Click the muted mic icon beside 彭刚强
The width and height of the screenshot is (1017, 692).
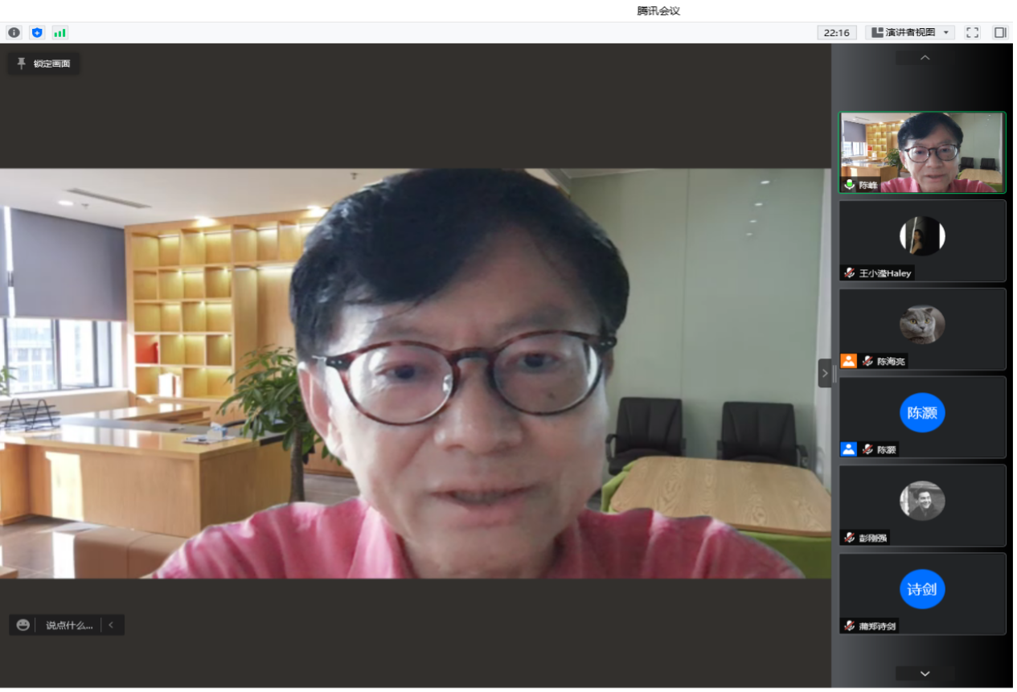click(x=850, y=538)
